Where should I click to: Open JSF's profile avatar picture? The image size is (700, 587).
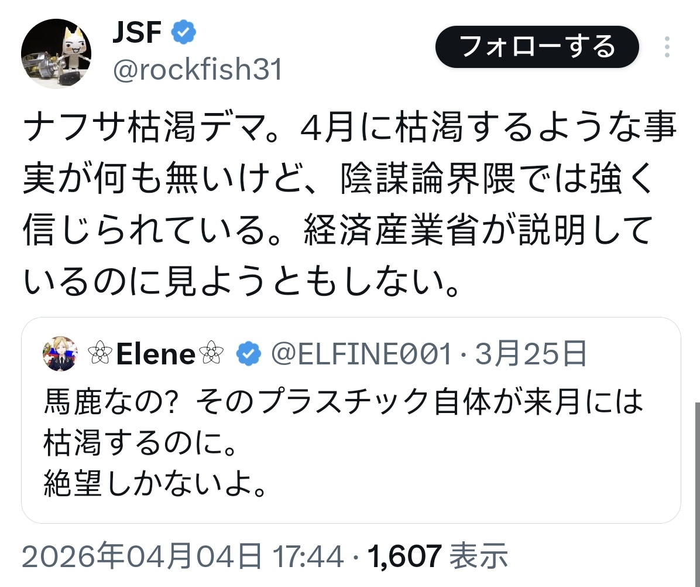point(56,54)
